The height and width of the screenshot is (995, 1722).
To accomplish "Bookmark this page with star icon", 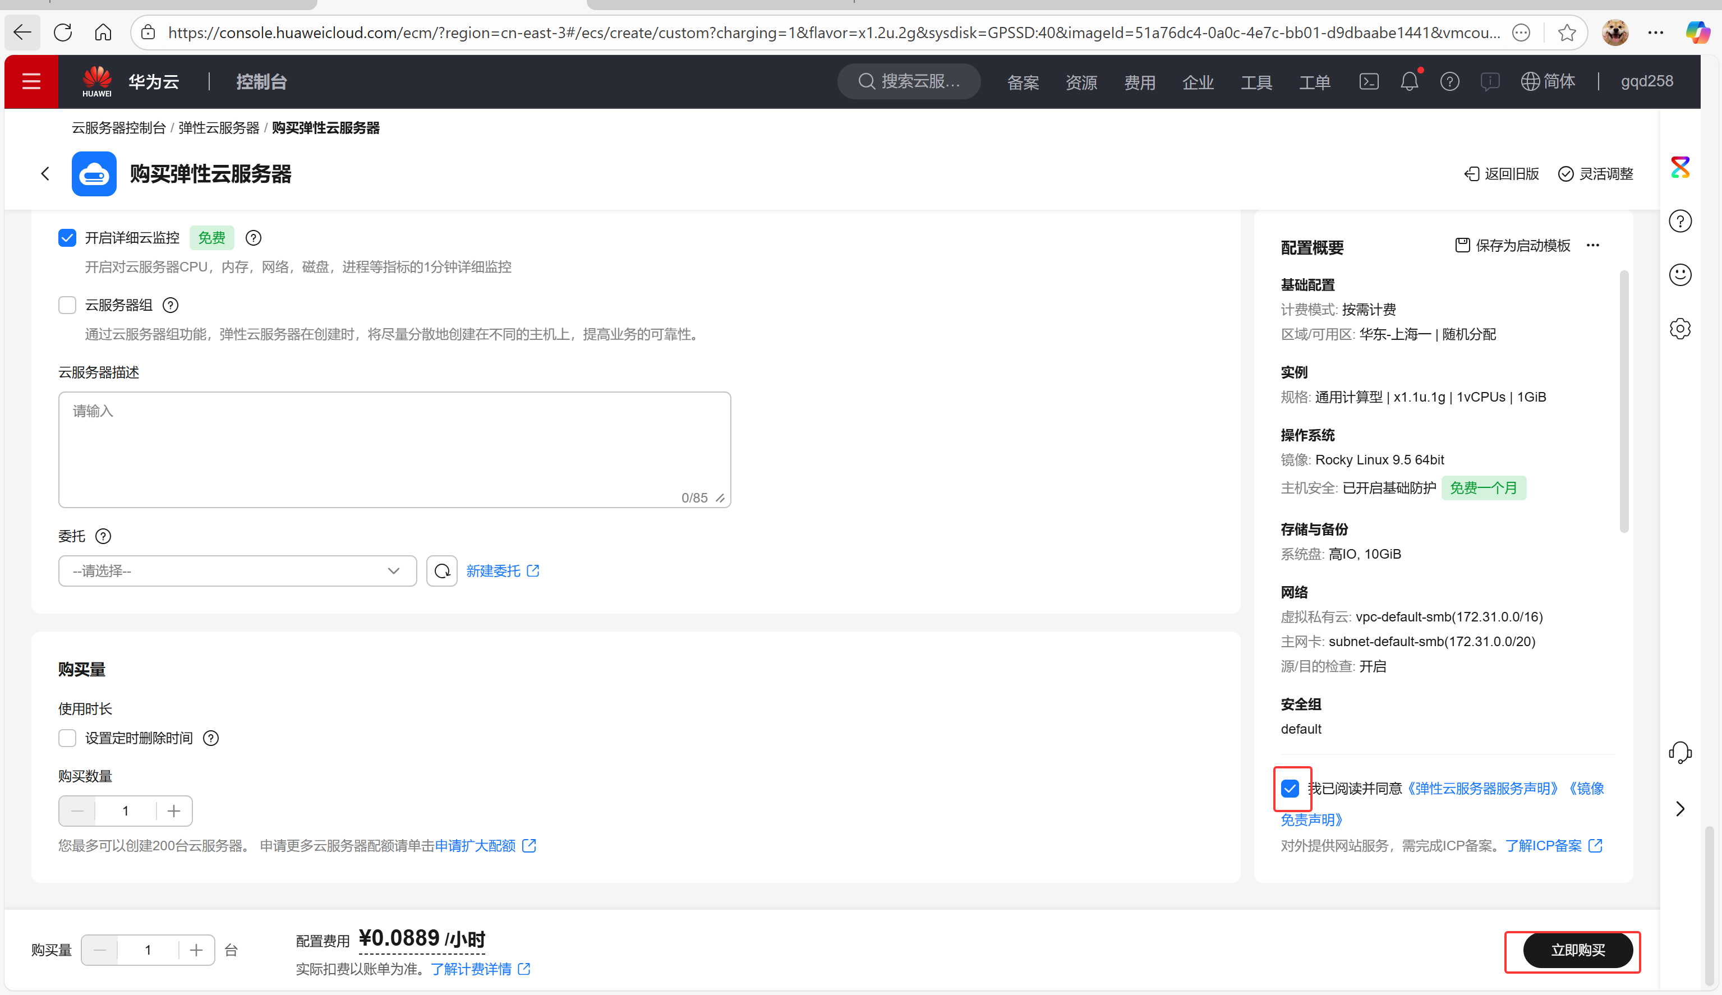I will (1567, 32).
